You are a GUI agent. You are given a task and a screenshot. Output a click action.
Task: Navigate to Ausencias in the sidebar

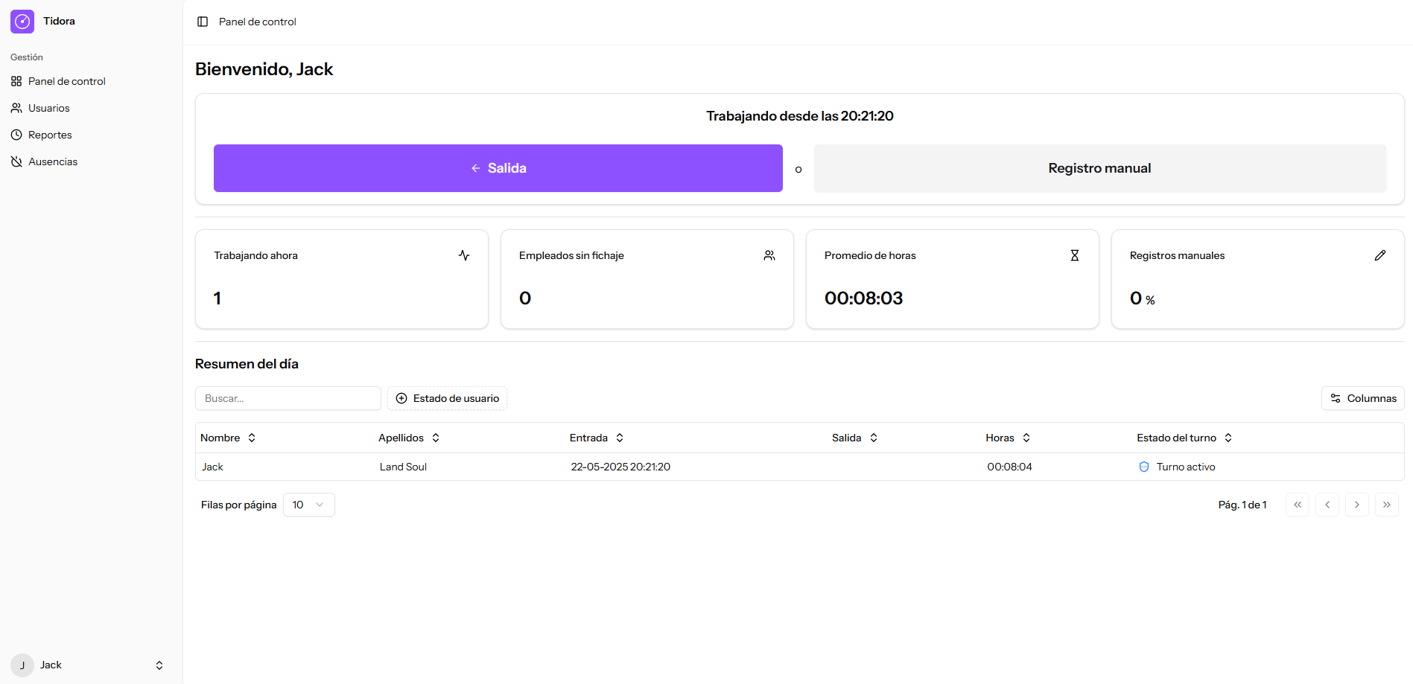pyautogui.click(x=52, y=162)
